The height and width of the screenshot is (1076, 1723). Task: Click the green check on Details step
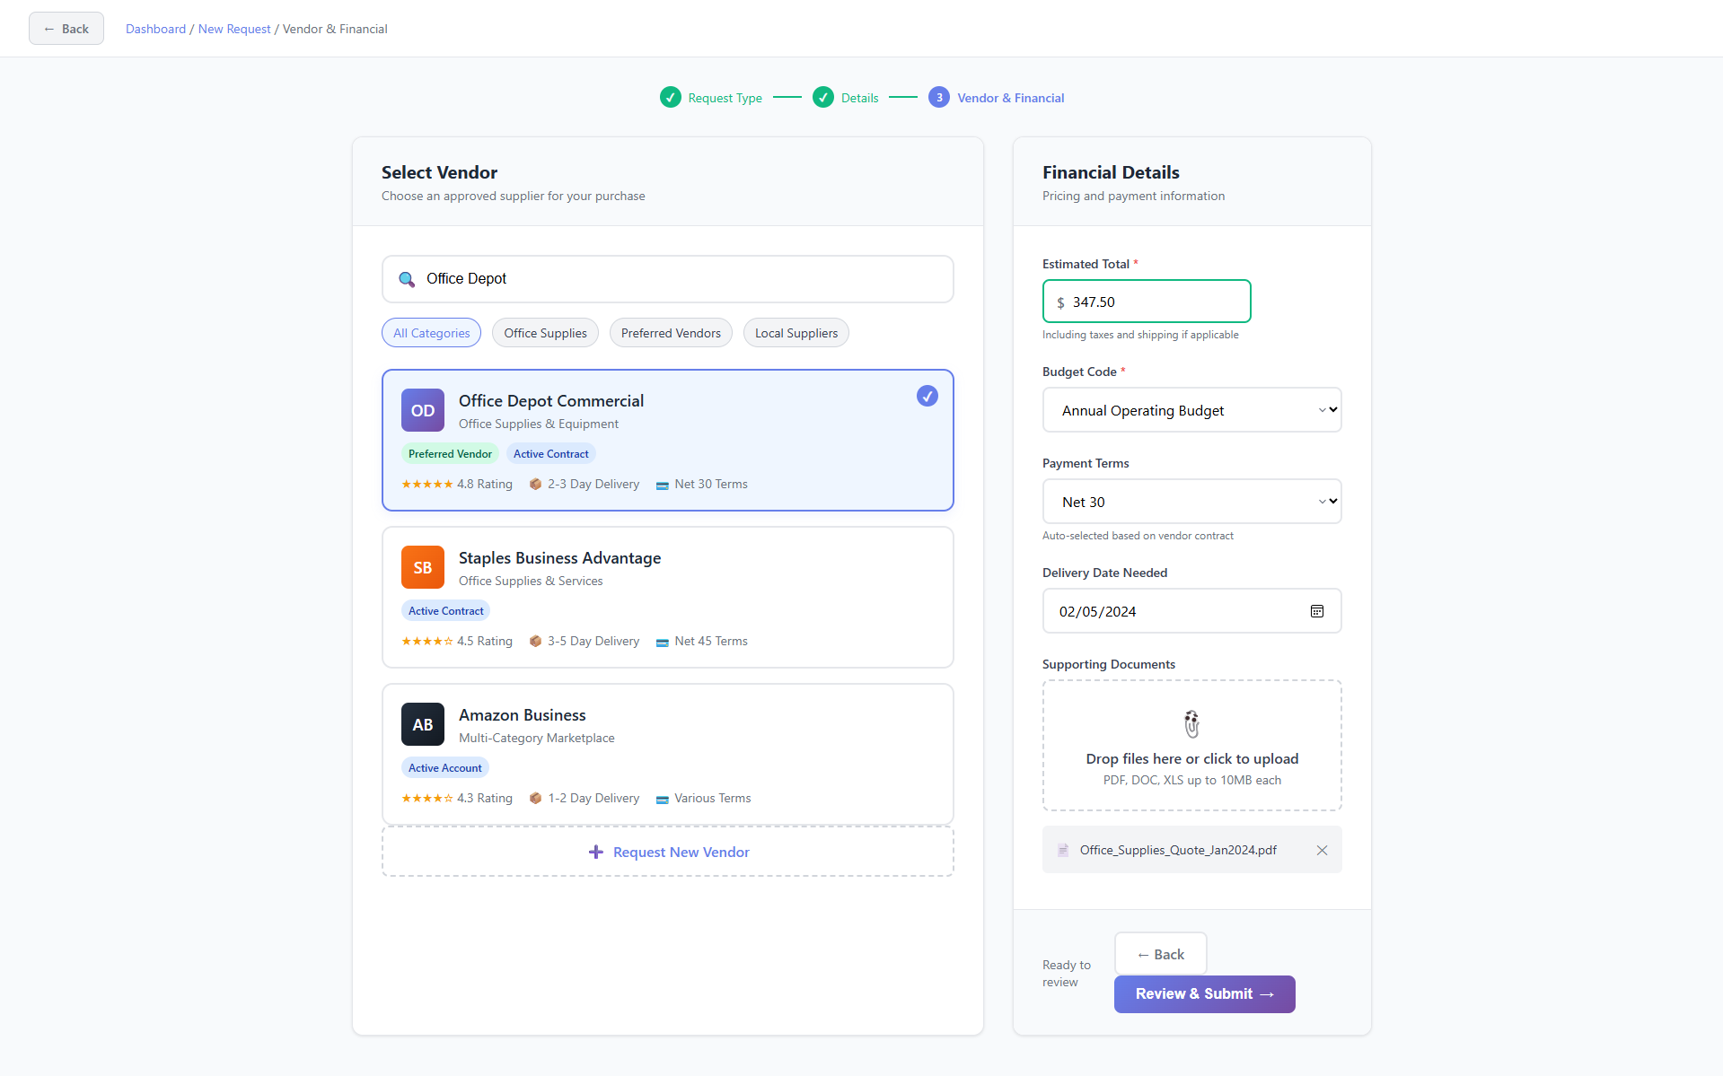point(823,97)
